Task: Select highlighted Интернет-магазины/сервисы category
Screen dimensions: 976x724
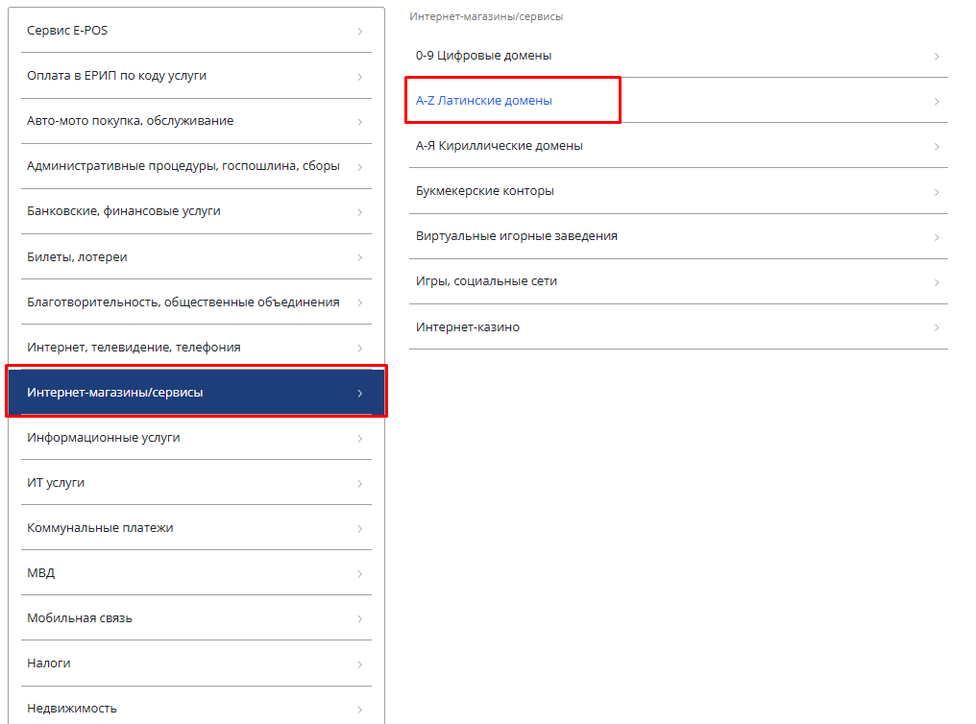Action: pyautogui.click(x=196, y=392)
